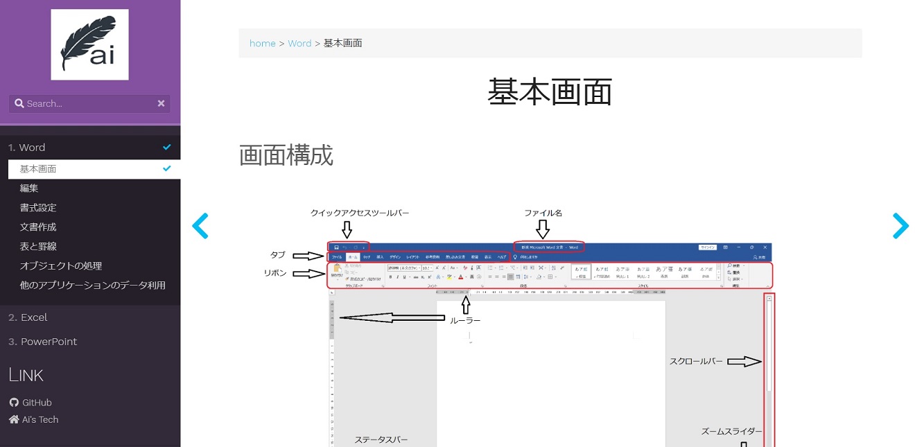The image size is (915, 447).
Task: Go to the next page with right chevron
Action: (900, 226)
